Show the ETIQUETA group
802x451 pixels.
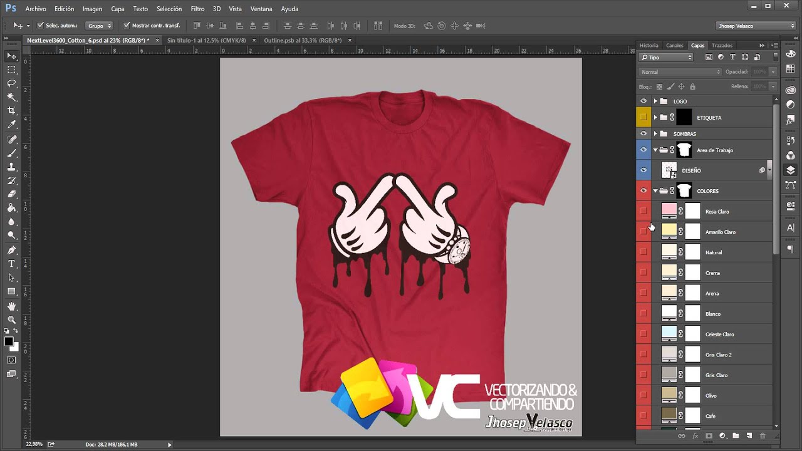(643, 117)
